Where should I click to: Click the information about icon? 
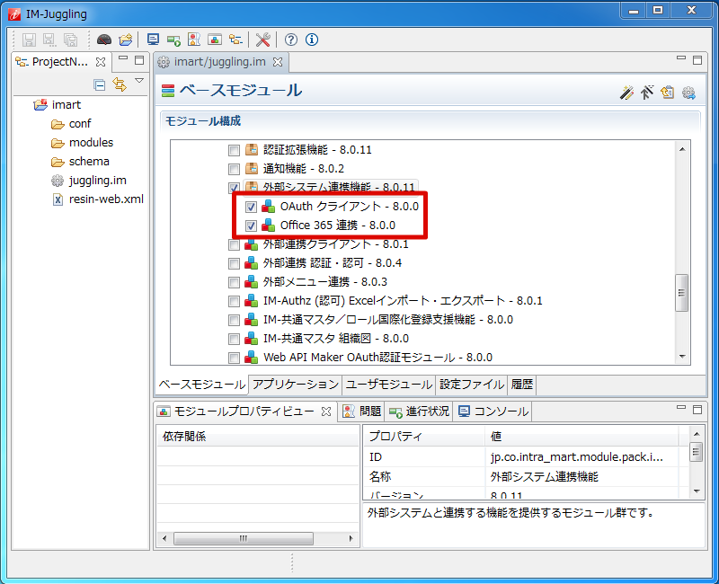[x=312, y=40]
